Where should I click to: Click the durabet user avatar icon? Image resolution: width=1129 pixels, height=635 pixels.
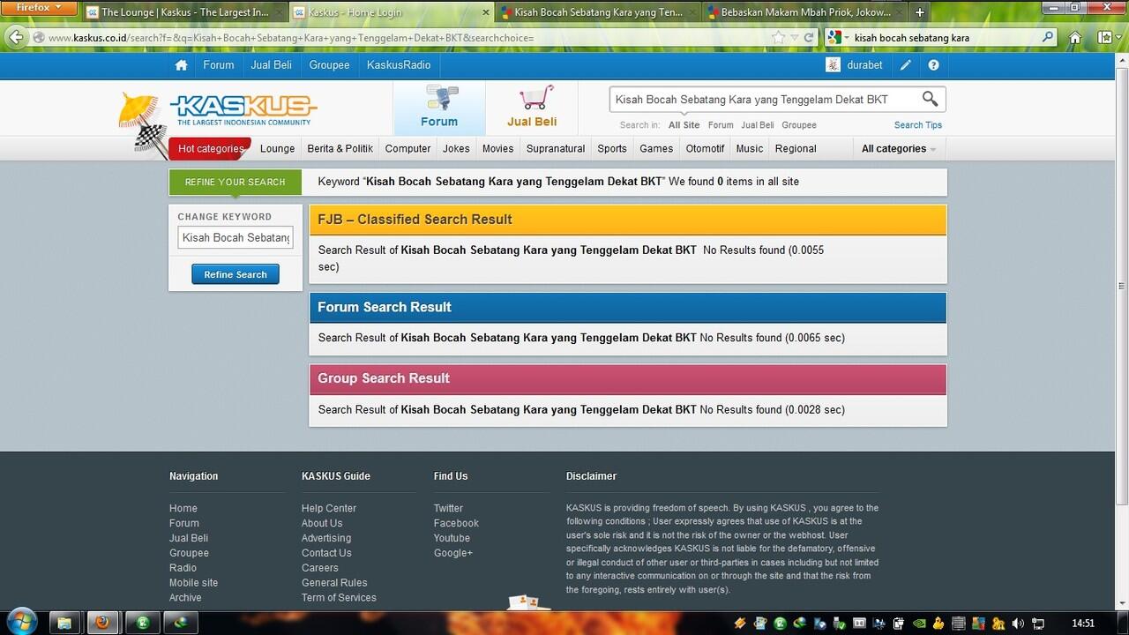click(x=833, y=65)
